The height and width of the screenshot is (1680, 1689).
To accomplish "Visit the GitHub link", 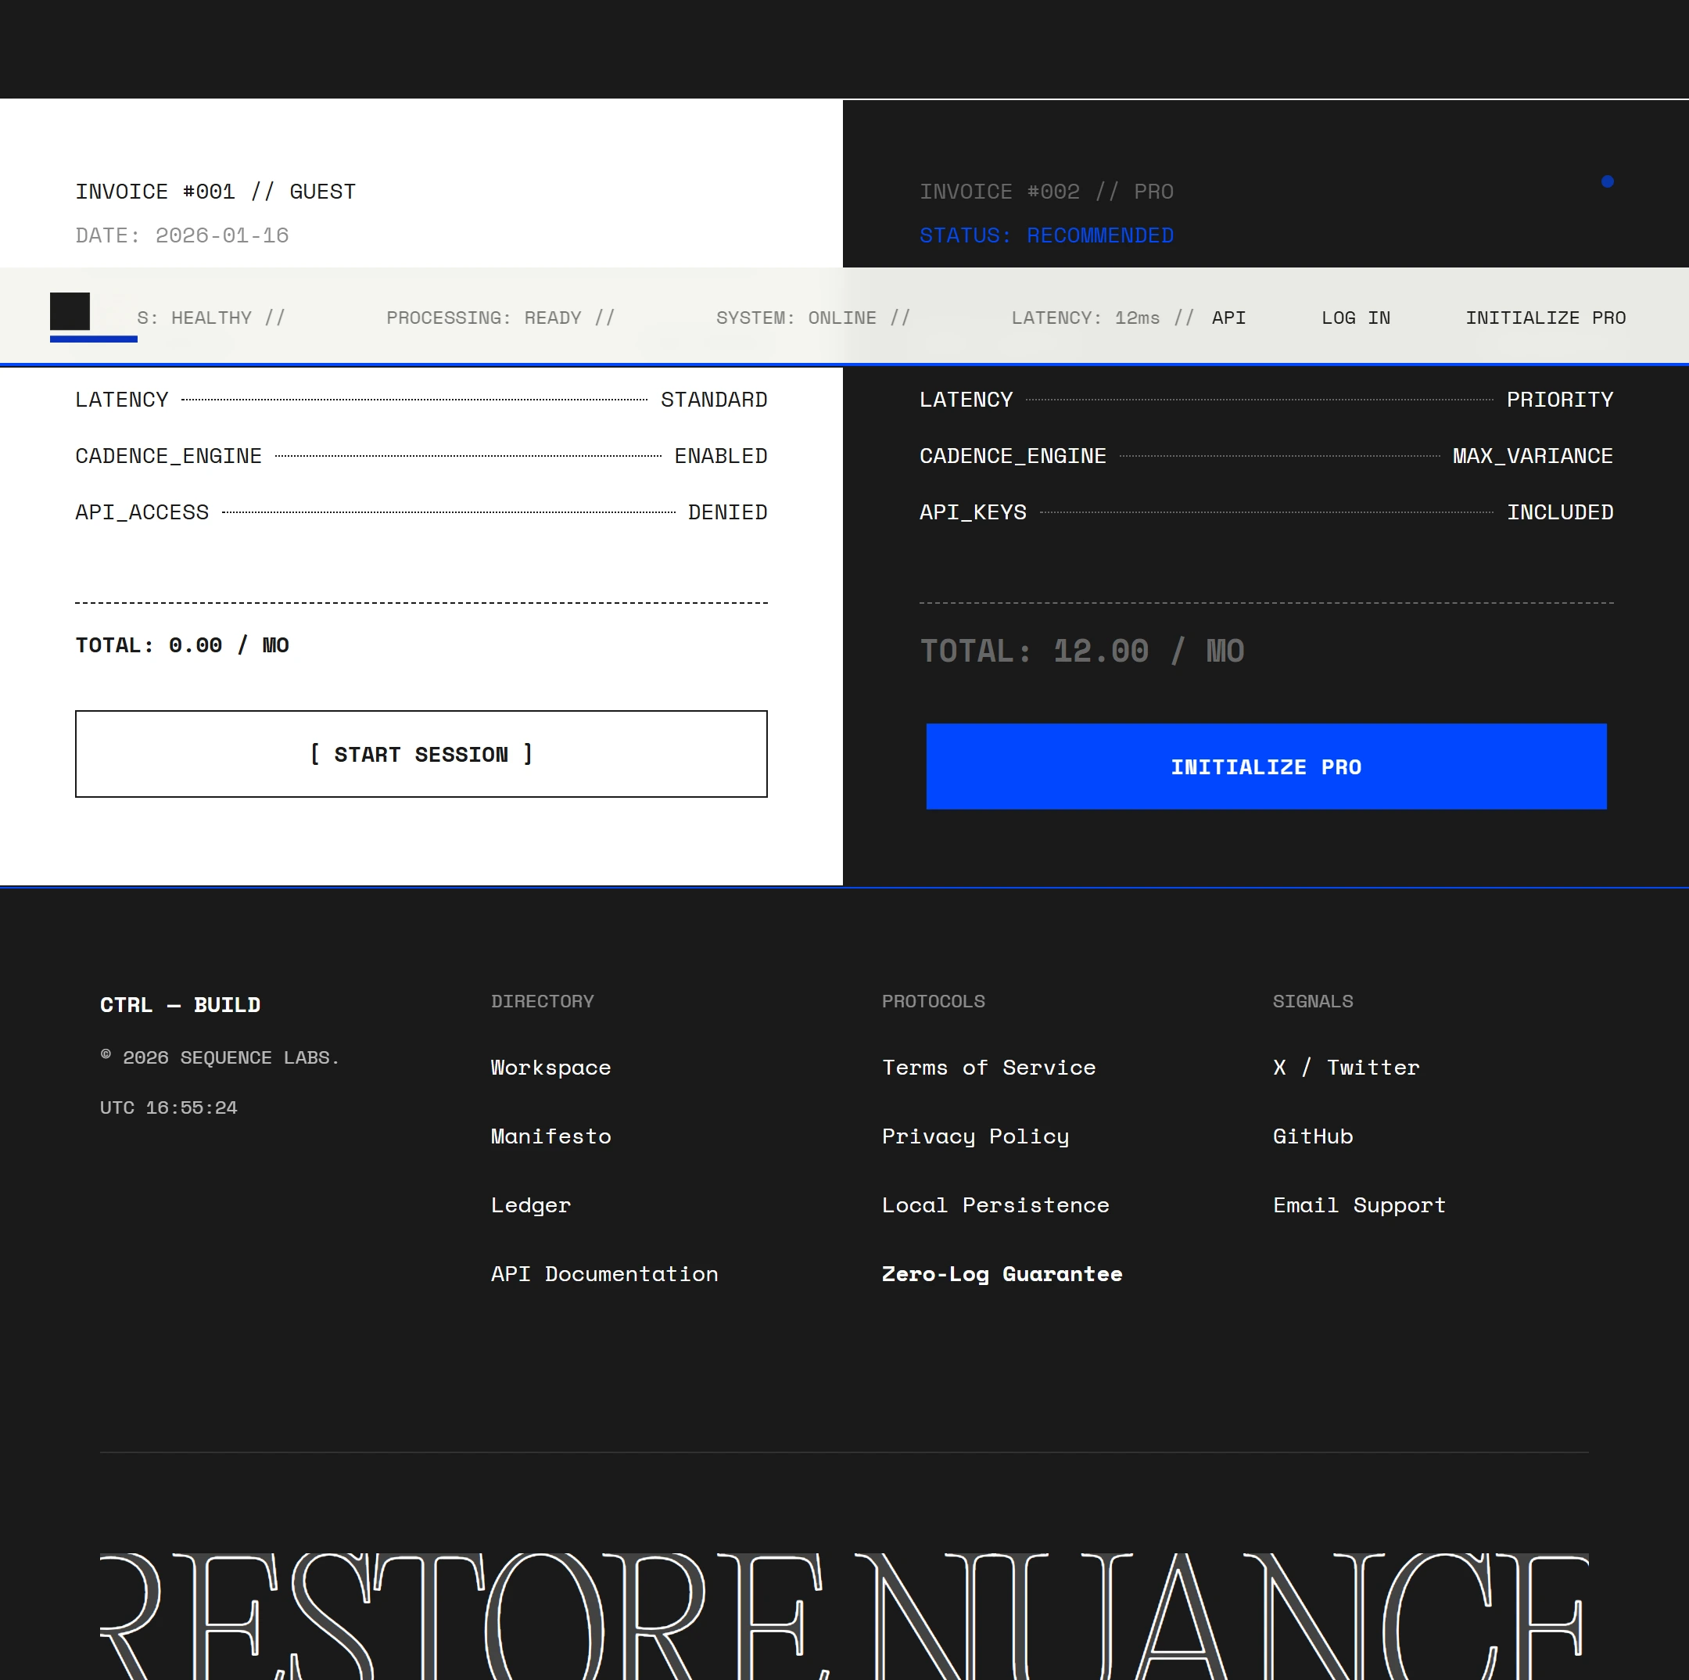I will point(1312,1137).
